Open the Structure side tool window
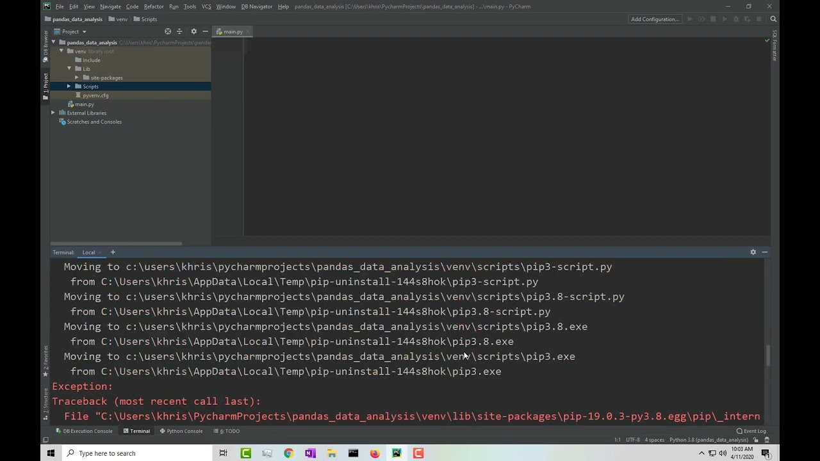 point(45,403)
